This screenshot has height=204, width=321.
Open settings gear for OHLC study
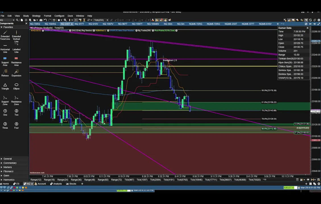coord(94,31)
